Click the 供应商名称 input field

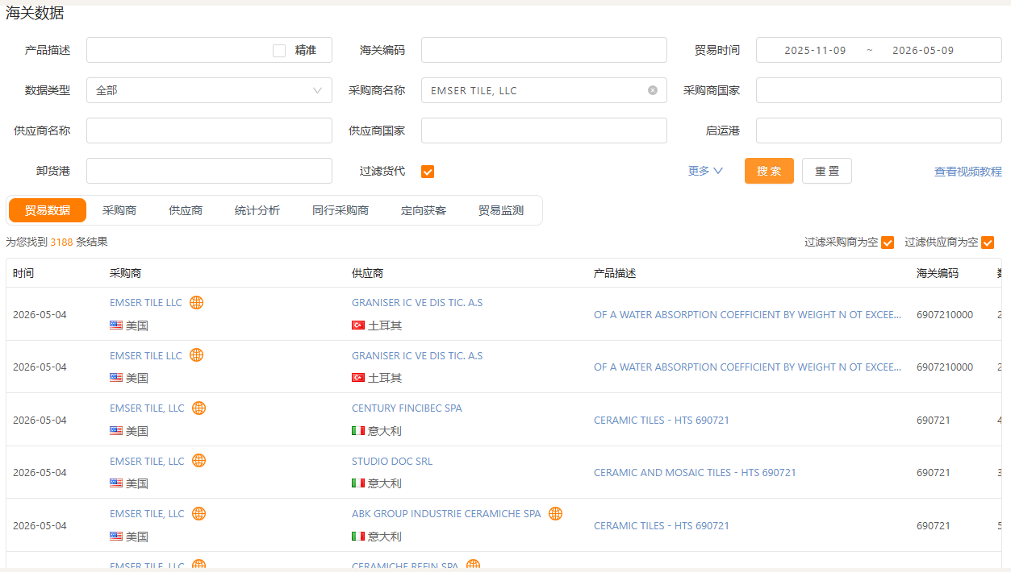209,131
